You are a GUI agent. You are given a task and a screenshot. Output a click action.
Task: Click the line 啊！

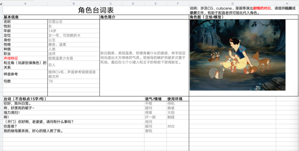click(x=74, y=117)
